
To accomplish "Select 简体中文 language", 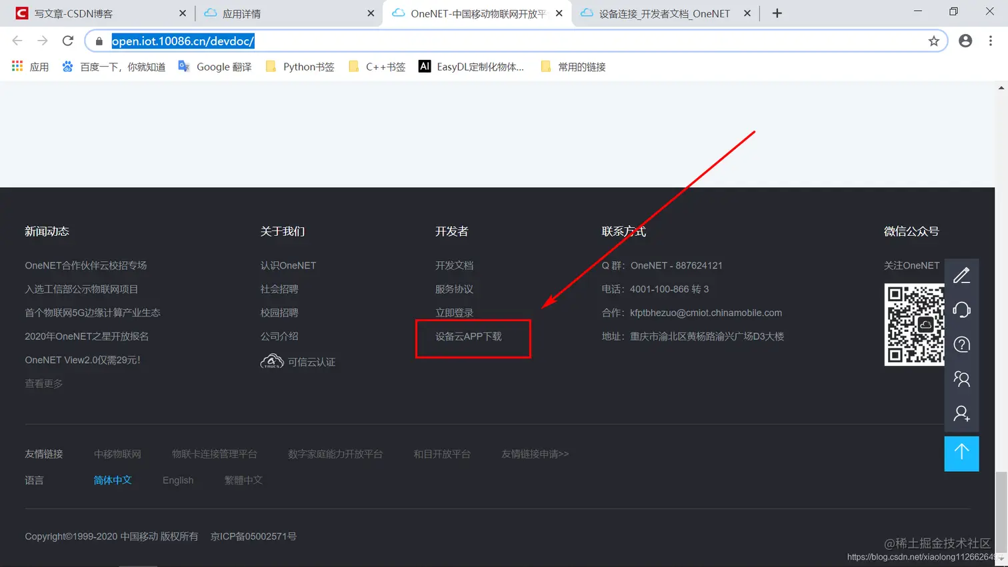I will point(113,480).
